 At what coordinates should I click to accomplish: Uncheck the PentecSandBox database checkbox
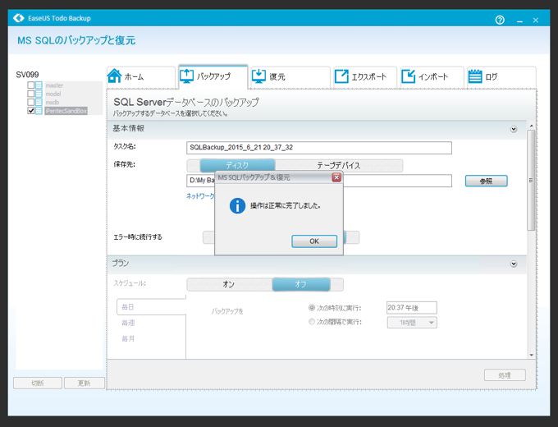point(31,111)
